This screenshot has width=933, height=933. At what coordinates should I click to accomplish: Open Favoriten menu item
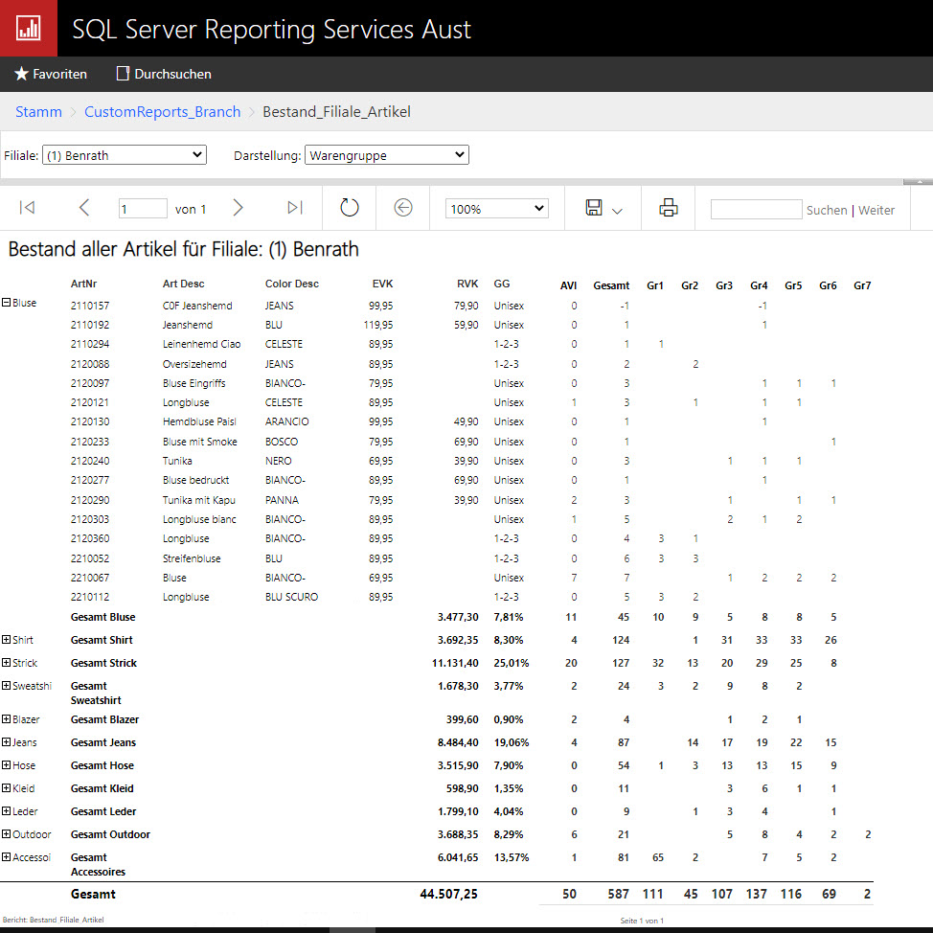tap(51, 74)
